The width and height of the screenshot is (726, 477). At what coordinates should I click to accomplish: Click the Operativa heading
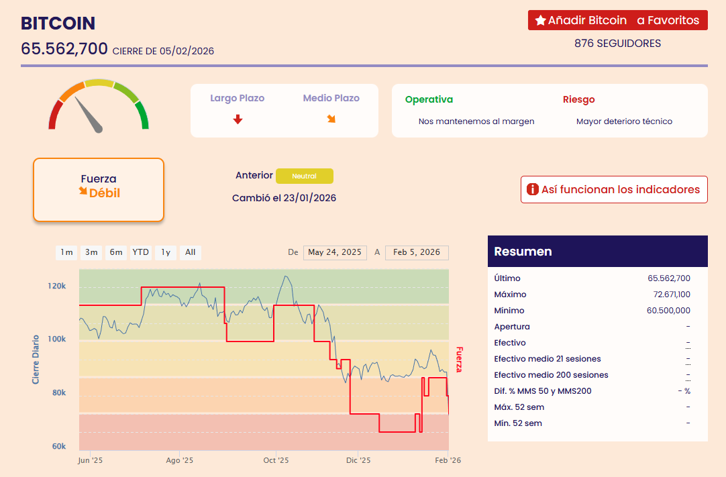429,99
